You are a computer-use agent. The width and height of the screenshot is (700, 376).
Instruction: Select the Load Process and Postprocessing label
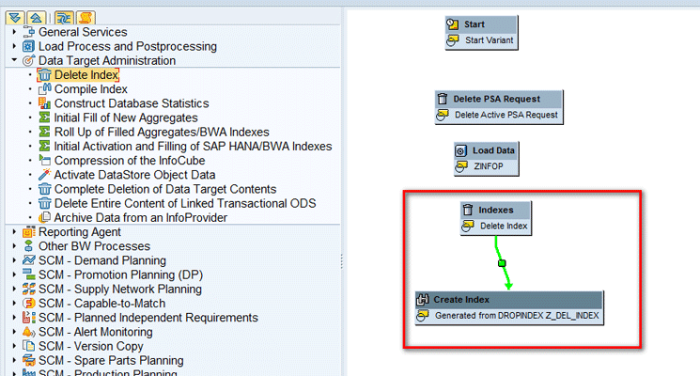(x=128, y=46)
